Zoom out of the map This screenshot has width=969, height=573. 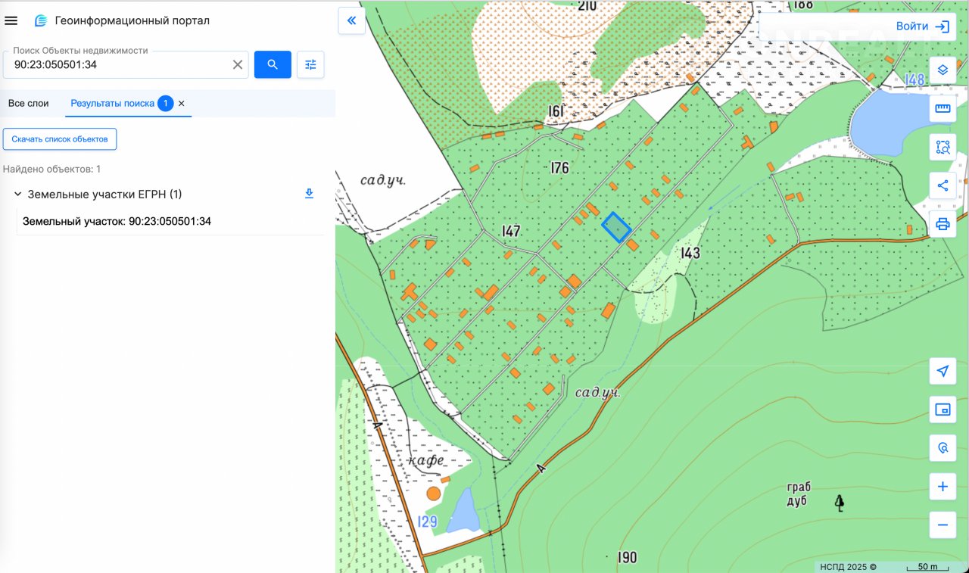943,525
